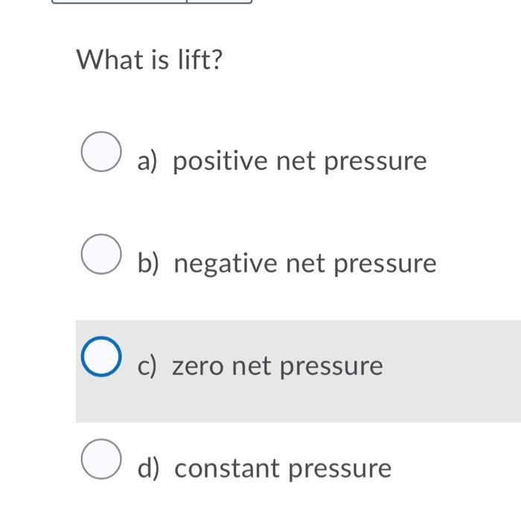Click the gray highlighted row background for option c

click(x=298, y=371)
